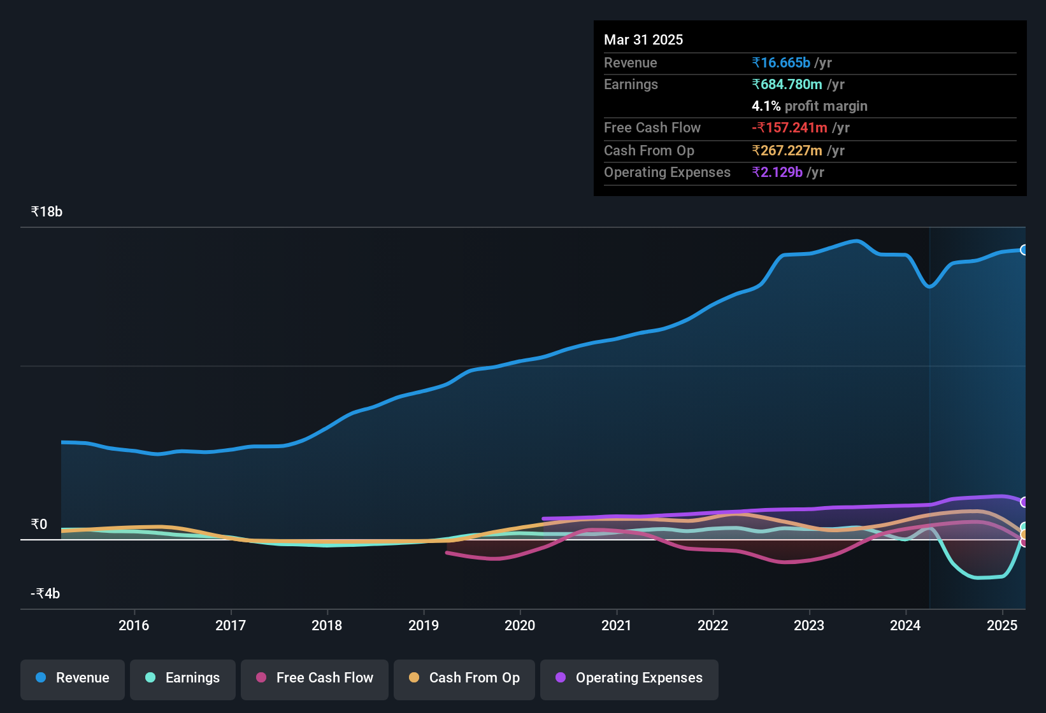The width and height of the screenshot is (1046, 713).
Task: Click the 2017 x-axis label
Action: click(x=231, y=625)
